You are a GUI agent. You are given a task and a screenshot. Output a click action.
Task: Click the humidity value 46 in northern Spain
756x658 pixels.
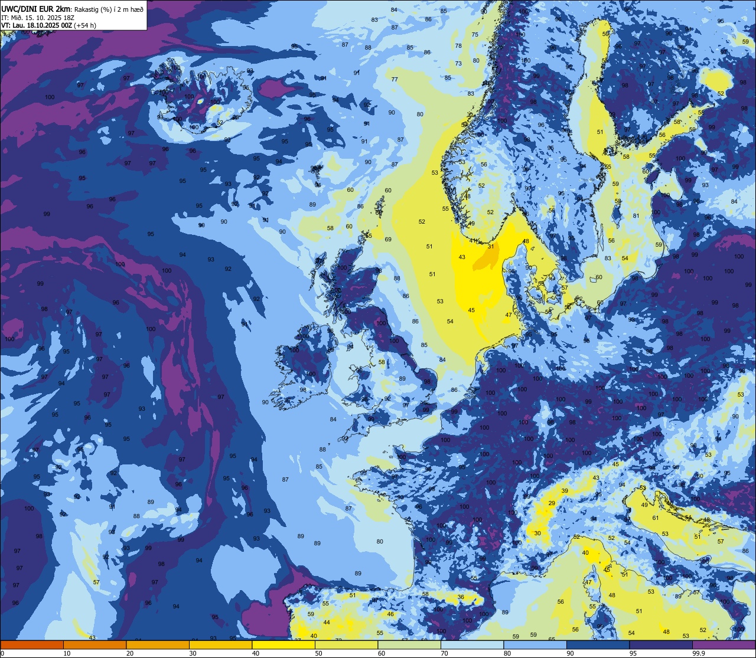[390, 614]
